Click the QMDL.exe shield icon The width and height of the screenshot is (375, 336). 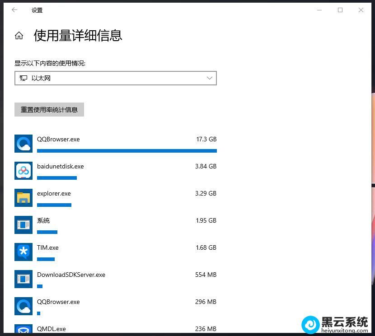click(23, 330)
